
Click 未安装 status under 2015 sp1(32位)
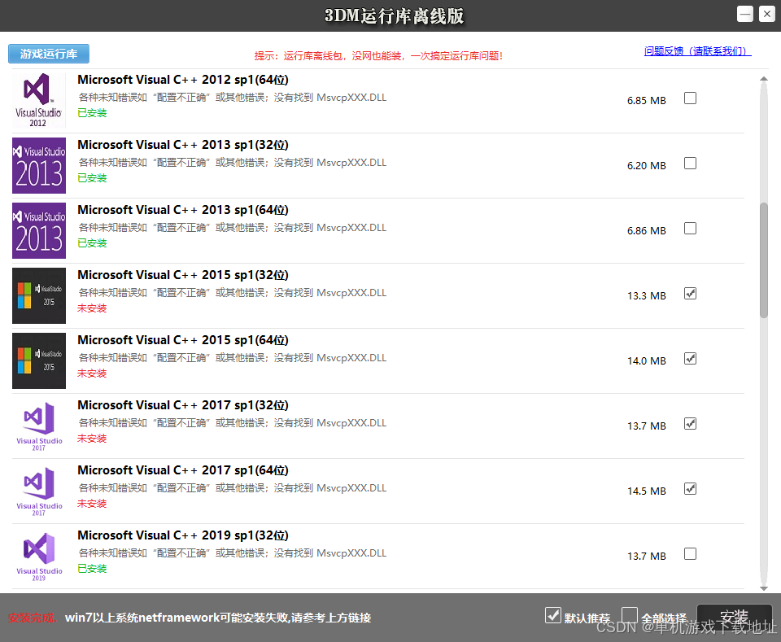click(92, 308)
